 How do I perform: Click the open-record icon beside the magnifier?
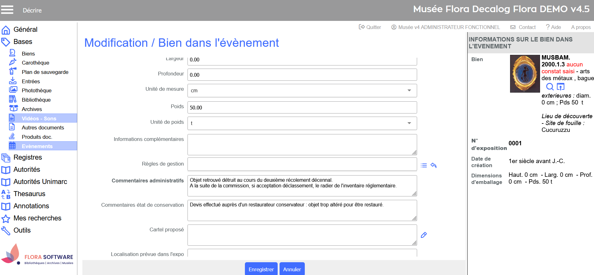pos(561,87)
